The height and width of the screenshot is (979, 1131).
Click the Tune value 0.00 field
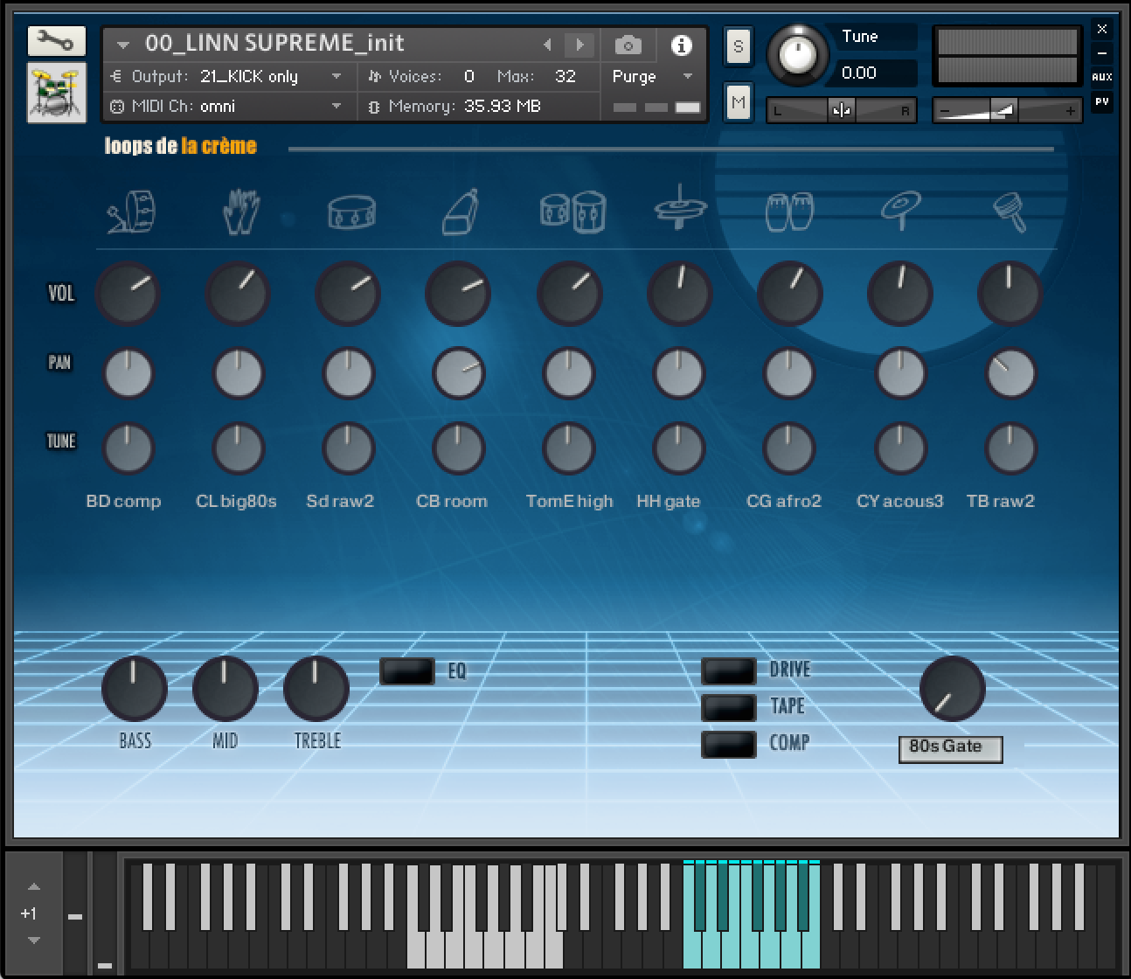point(876,73)
